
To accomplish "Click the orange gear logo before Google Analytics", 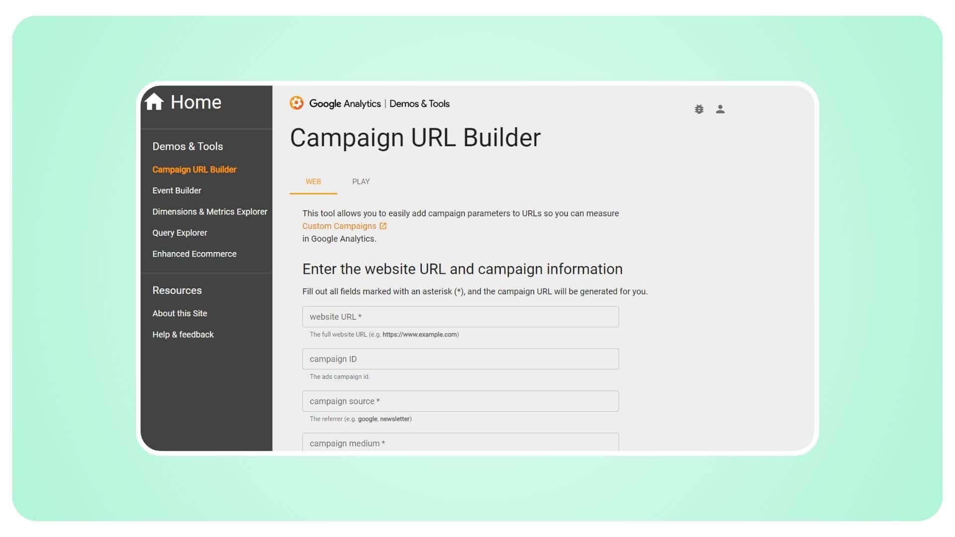I will coord(297,103).
